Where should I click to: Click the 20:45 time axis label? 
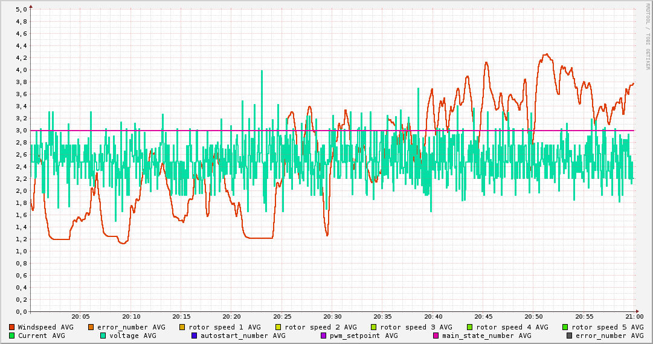[483, 316]
